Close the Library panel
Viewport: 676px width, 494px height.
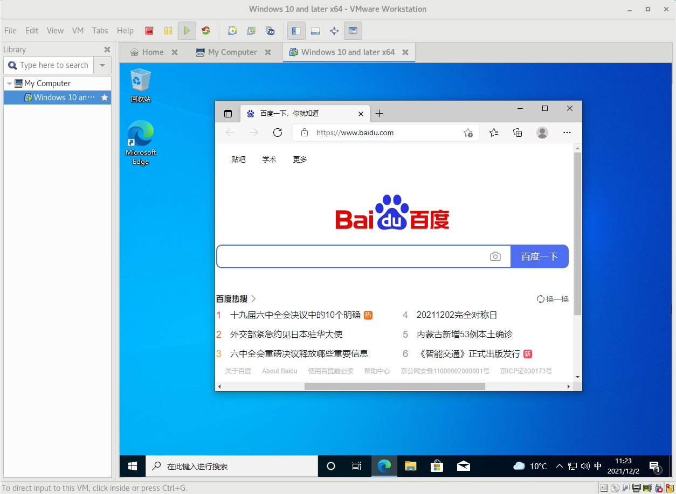pos(107,50)
